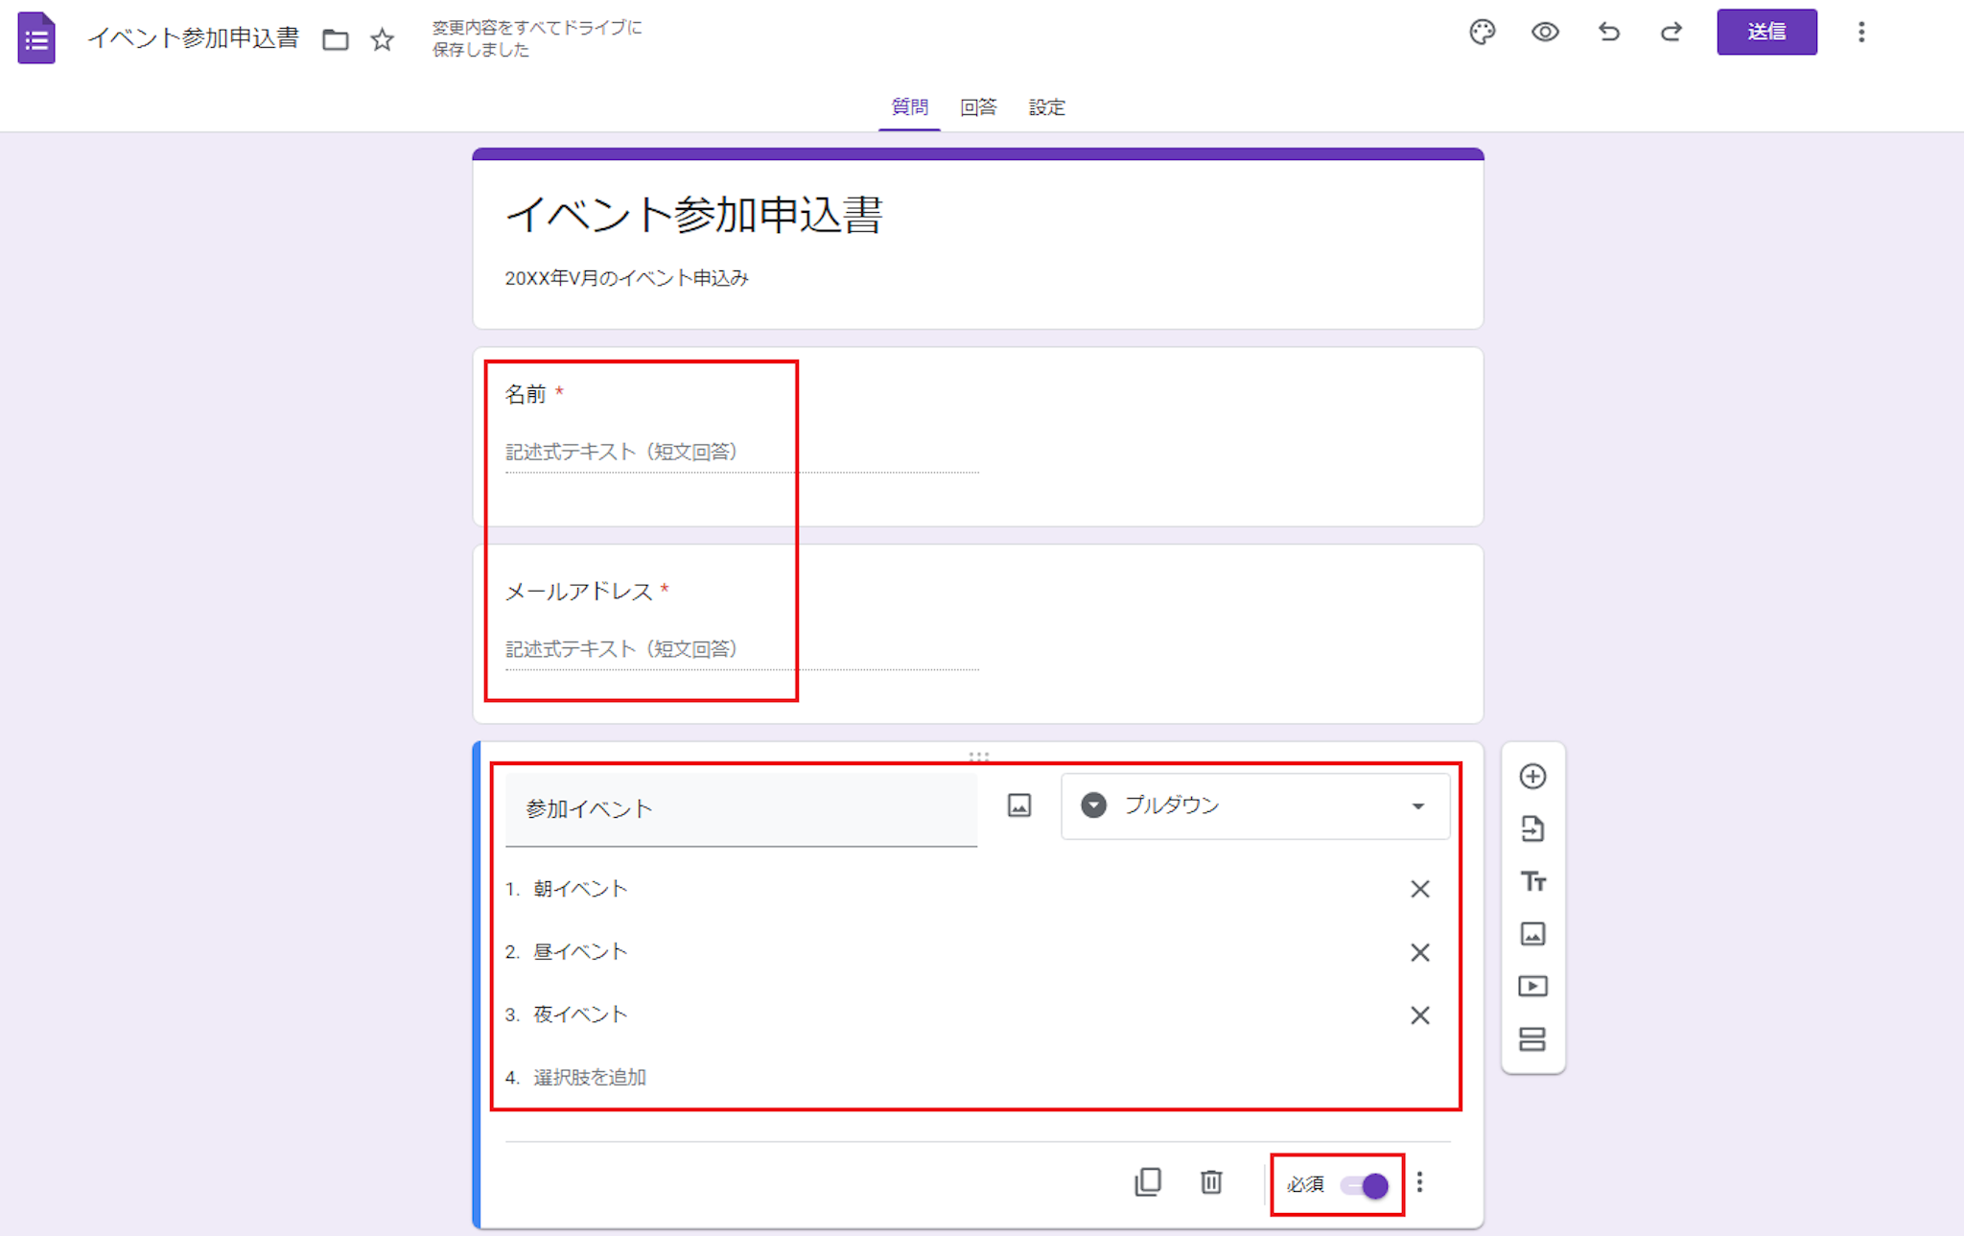Preview the form with eye icon

(x=1544, y=33)
